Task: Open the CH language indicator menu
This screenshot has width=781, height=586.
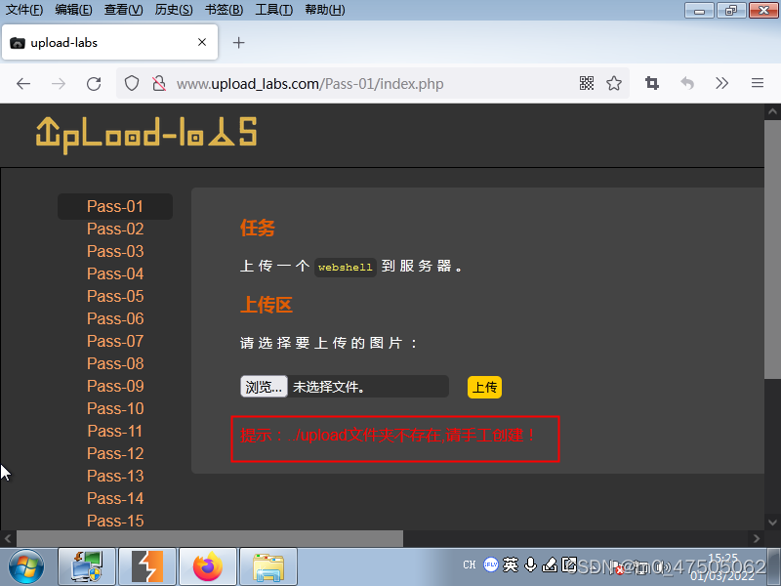Action: 472,564
